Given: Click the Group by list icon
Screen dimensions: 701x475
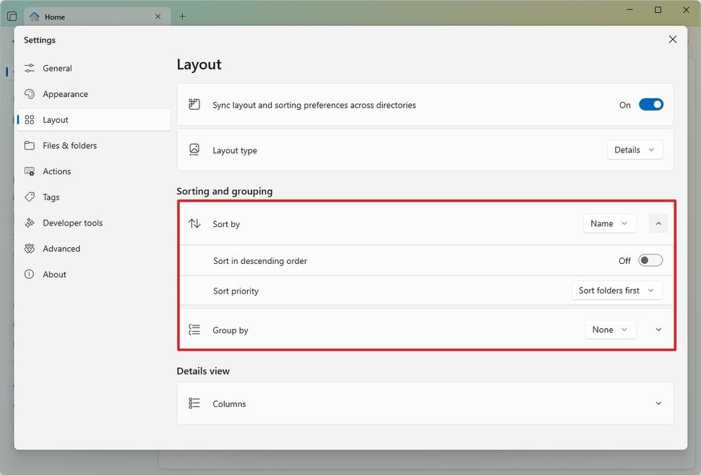Looking at the screenshot, I should (194, 329).
